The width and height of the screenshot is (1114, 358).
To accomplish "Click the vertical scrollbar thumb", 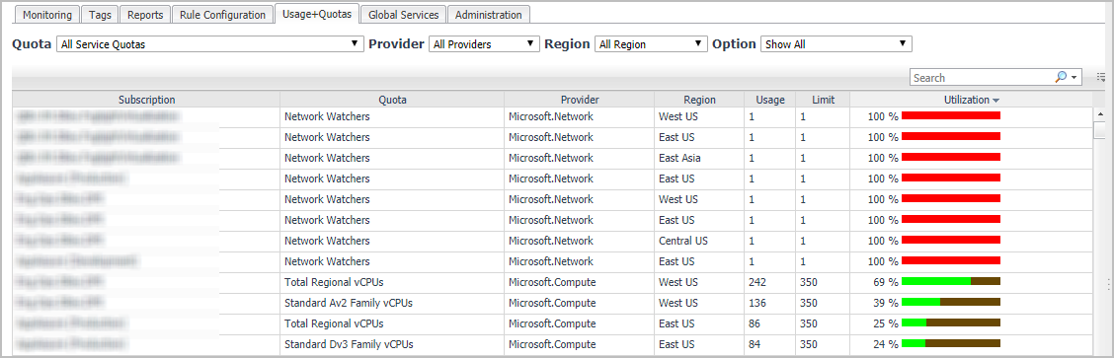I will 1100,130.
